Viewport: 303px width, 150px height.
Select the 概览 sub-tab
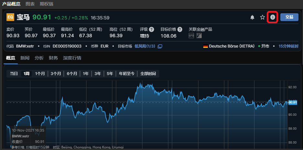11,58
